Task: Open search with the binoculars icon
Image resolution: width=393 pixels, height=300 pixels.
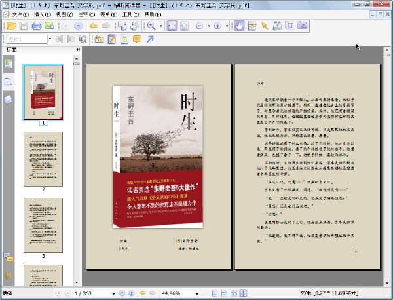Action: tap(277, 26)
